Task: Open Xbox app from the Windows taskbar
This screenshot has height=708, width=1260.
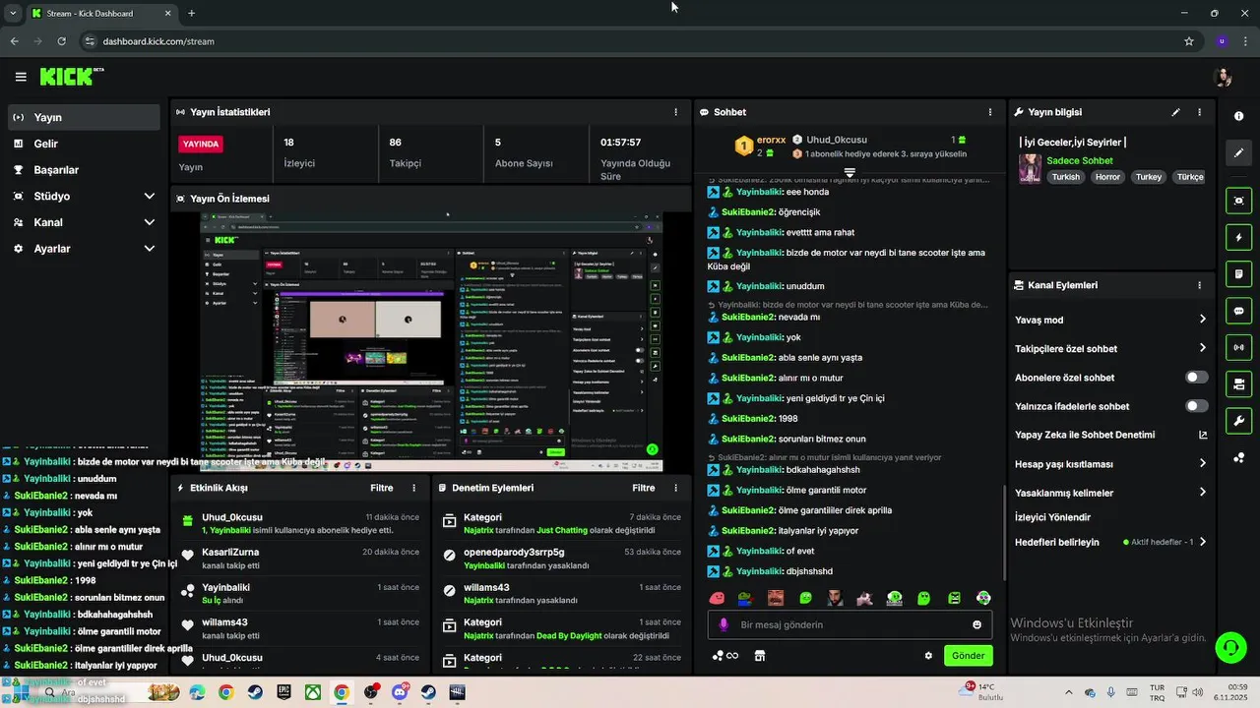Action: (312, 692)
